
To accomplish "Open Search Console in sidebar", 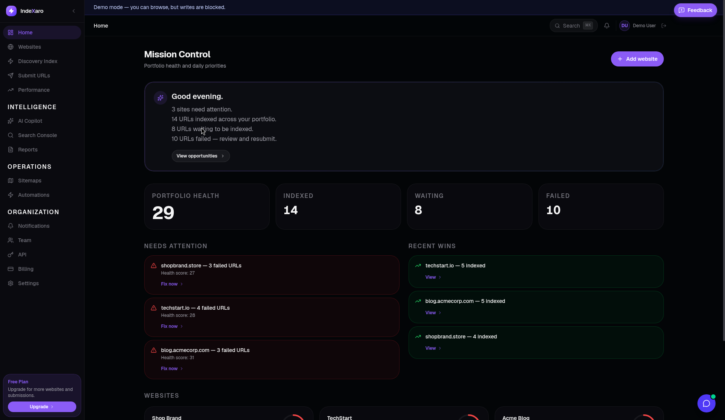I will click(x=42, y=135).
